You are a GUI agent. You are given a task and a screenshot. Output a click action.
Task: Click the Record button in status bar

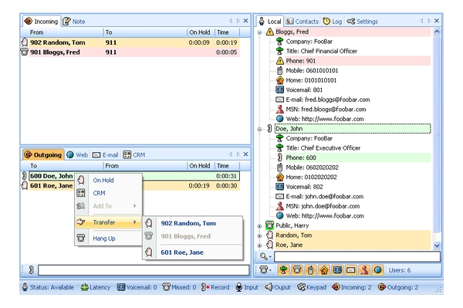[x=215, y=287]
